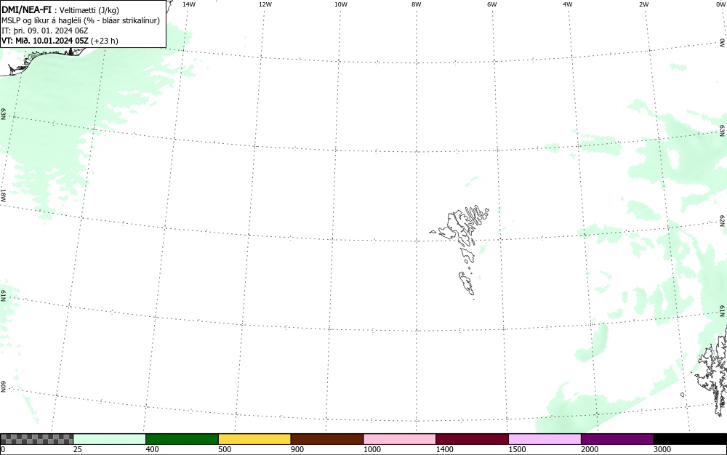Click the 10W longitude label

pyautogui.click(x=341, y=4)
